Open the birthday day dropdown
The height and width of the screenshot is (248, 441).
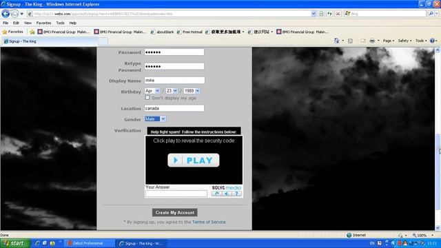(172, 91)
